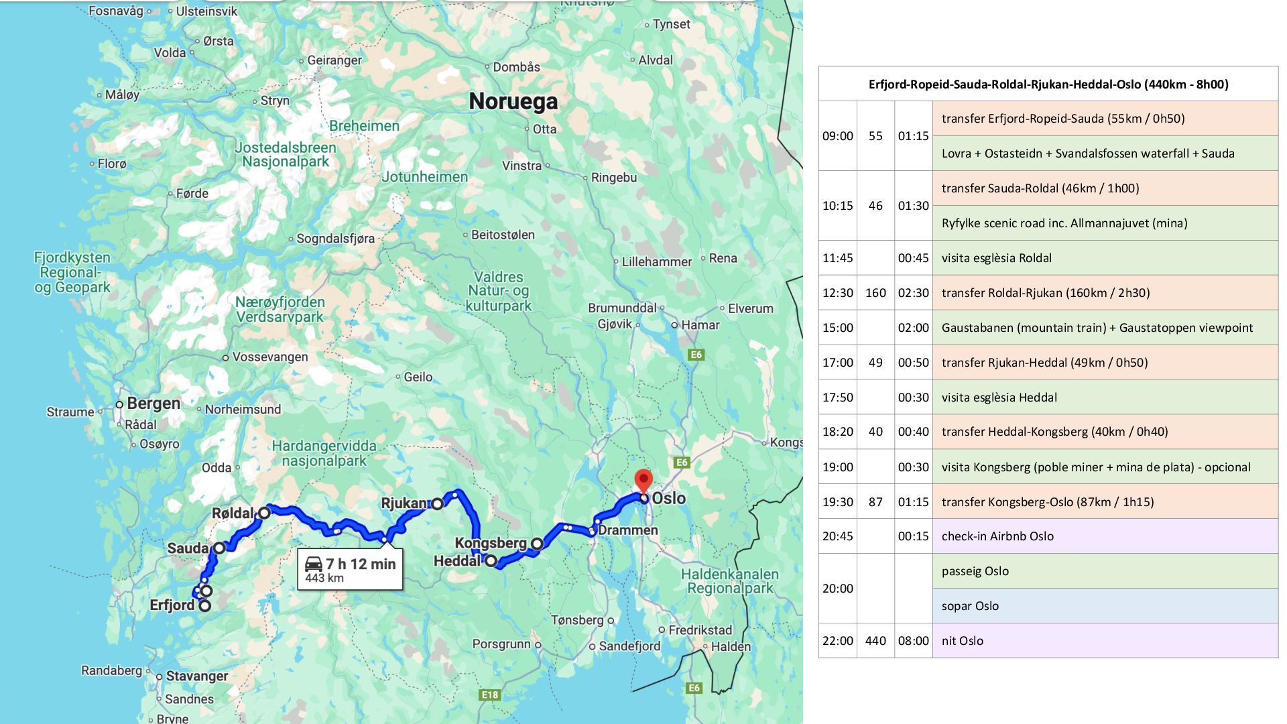
Task: Select the sopar Oslo blue cell
Action: [x=1105, y=606]
